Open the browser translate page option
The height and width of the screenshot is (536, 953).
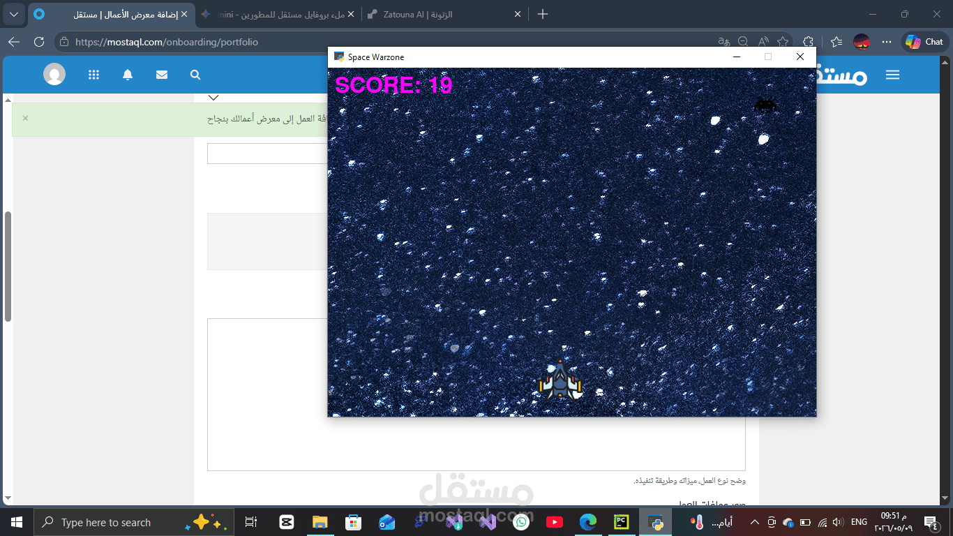pos(724,42)
